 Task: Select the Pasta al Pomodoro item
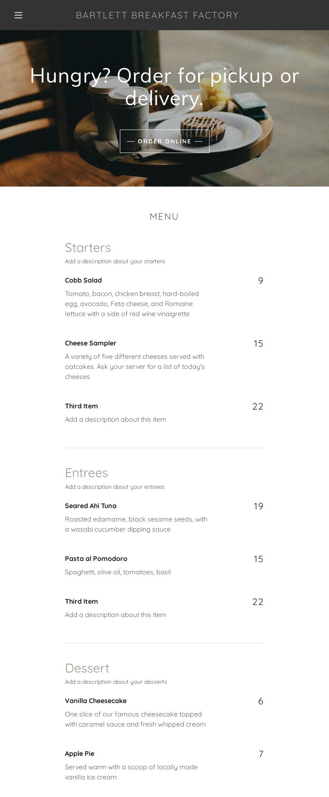96,558
